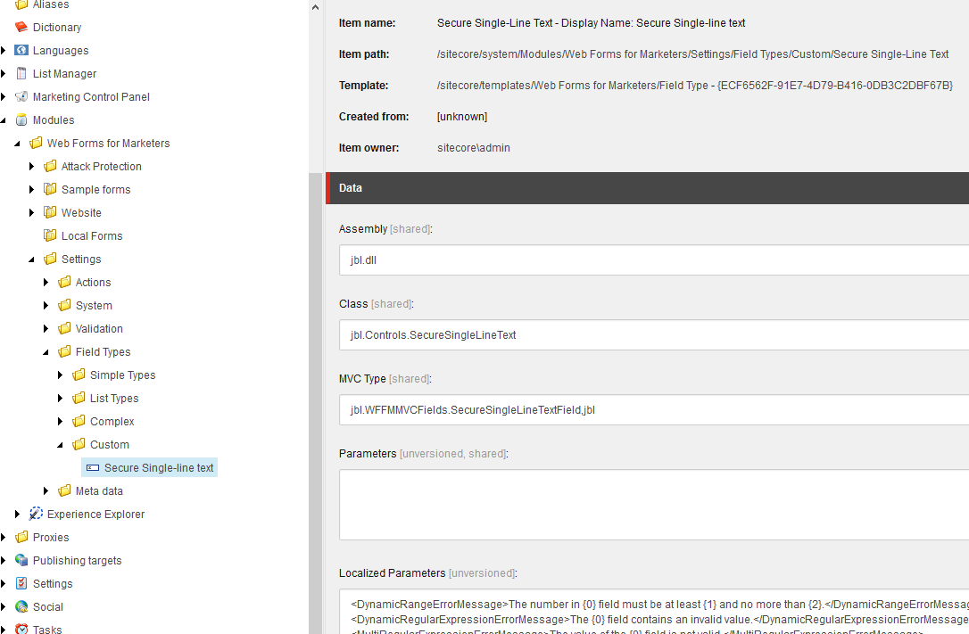Click the Custom folder icon

point(79,444)
